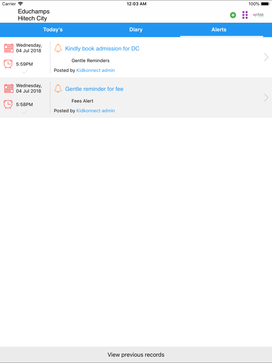Open the purple dots grid menu
Viewport: 272px width, 363px height.
point(245,15)
